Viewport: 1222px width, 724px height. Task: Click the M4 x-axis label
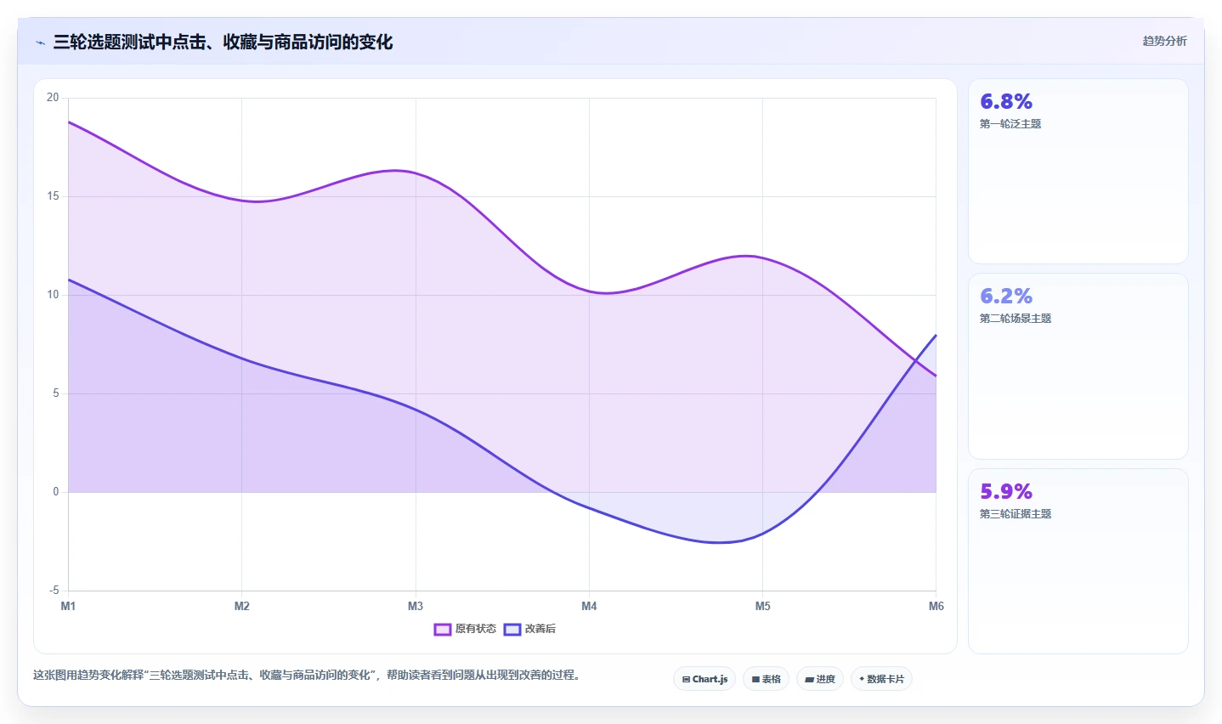pyautogui.click(x=589, y=606)
